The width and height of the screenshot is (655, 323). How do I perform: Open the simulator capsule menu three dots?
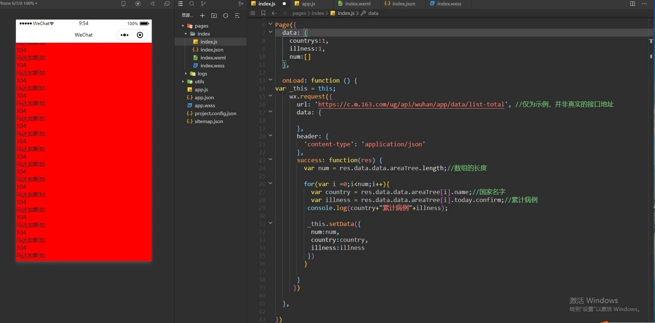pos(125,35)
